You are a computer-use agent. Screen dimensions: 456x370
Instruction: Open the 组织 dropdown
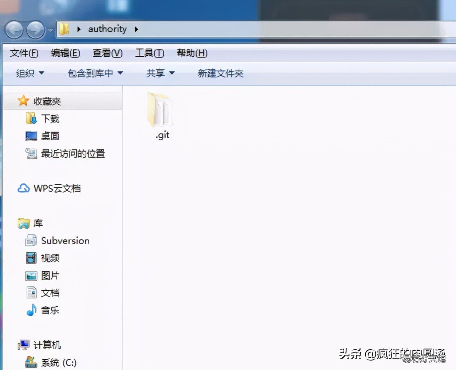[x=30, y=73]
